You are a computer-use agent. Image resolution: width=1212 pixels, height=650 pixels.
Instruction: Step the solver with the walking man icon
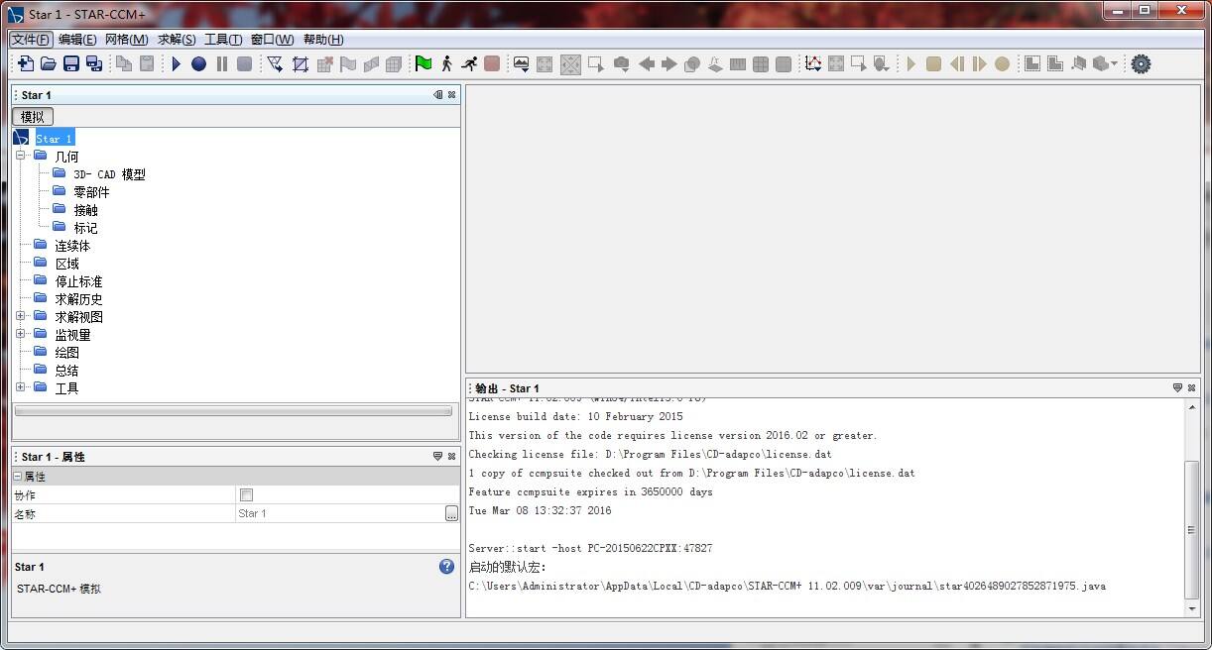click(446, 63)
